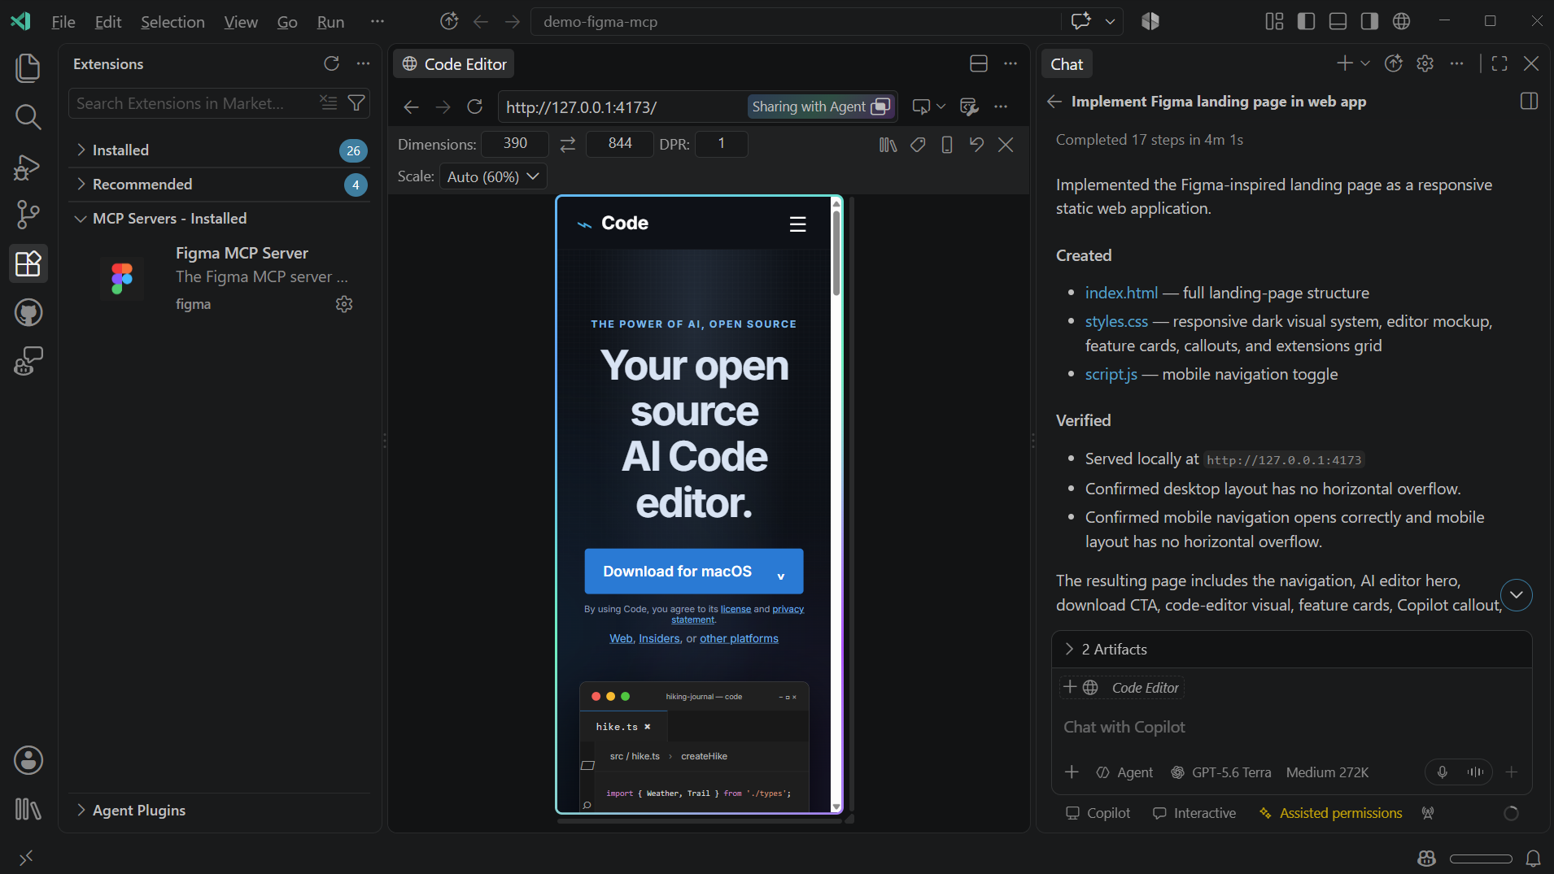1554x874 pixels.
Task: Expand the Recommended extensions section
Action: (x=220, y=185)
